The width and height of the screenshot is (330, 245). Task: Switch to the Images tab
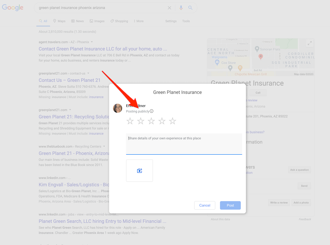coord(97,21)
